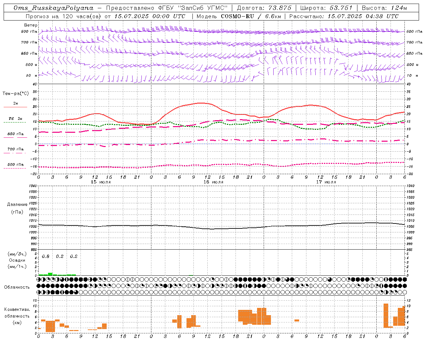Click the 'Давление' pressure panel label
The height and width of the screenshot is (339, 424).
point(17,205)
